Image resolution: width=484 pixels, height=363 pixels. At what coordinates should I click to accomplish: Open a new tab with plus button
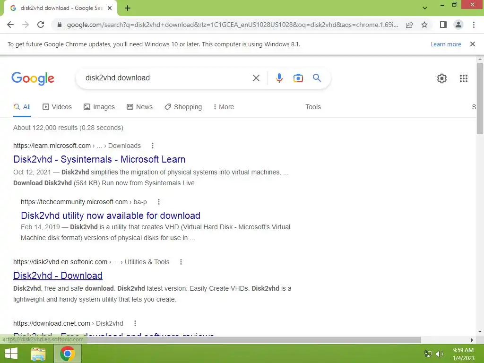click(x=128, y=9)
